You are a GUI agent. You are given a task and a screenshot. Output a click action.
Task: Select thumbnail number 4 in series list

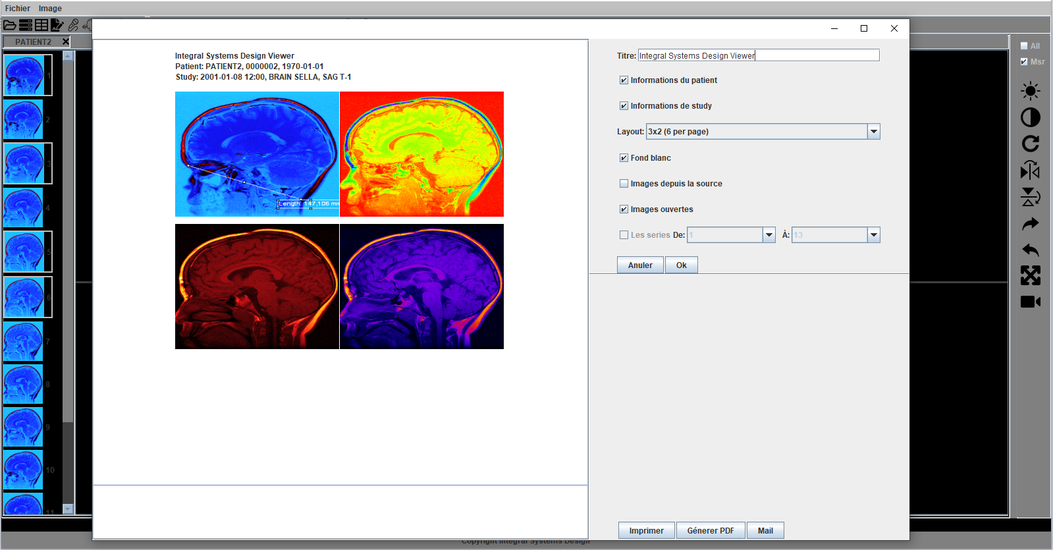pos(24,207)
